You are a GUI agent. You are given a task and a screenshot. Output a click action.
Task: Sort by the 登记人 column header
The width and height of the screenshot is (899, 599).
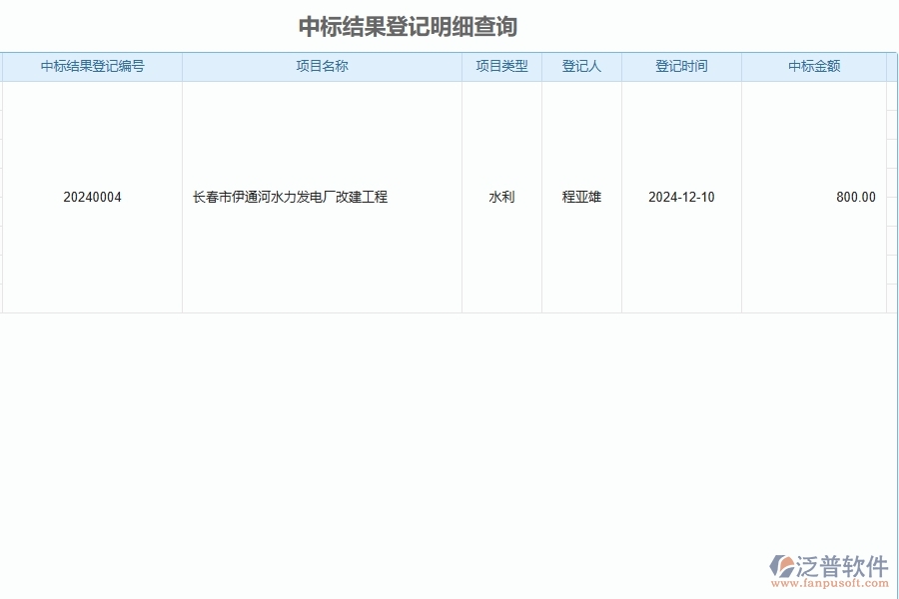tap(581, 66)
